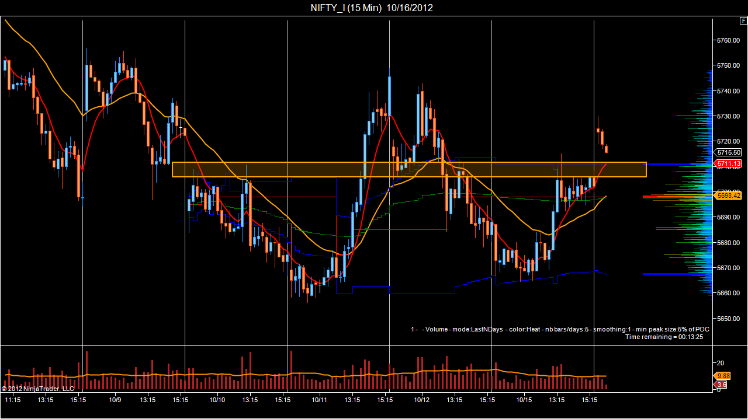Click the 2012 NinjaTrader, LLC copyright text
This screenshot has height=419, width=748.
tap(38, 388)
